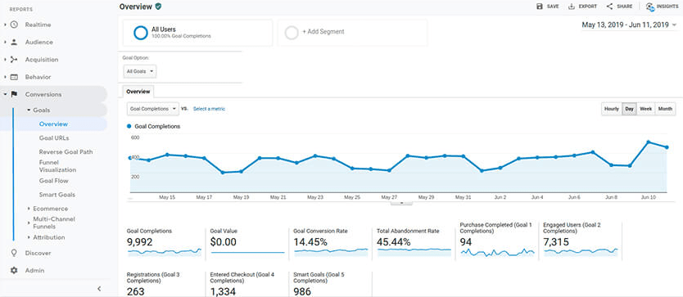Expand the Ecommerce subsection

coord(29,209)
